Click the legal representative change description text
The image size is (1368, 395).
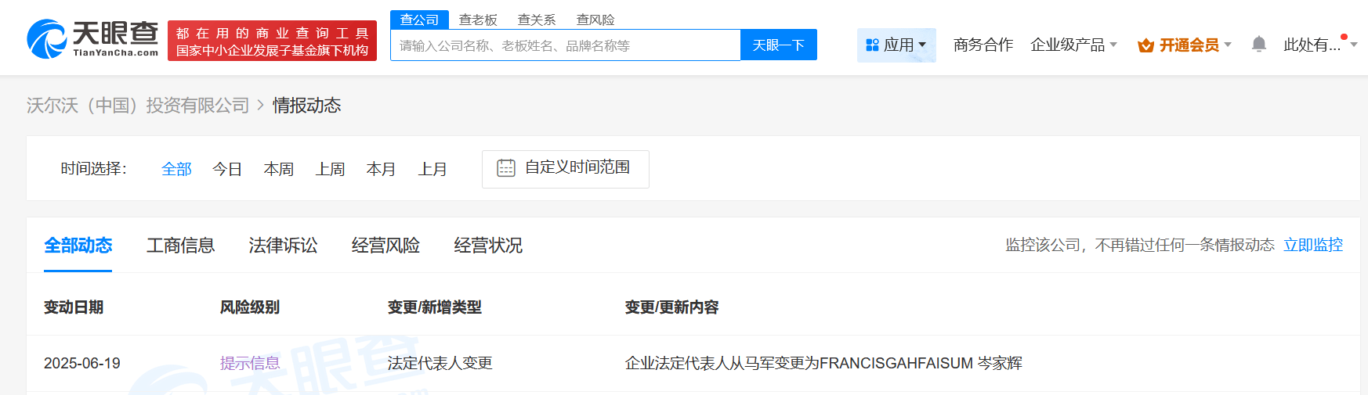823,363
